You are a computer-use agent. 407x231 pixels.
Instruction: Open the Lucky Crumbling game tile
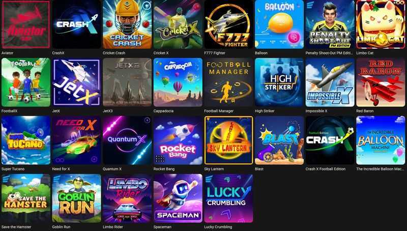tap(228, 198)
